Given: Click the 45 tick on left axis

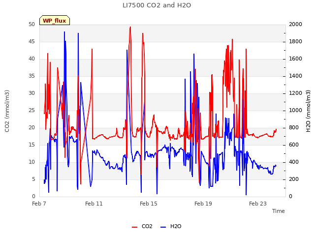Looking at the screenshot, I should click(x=31, y=41).
